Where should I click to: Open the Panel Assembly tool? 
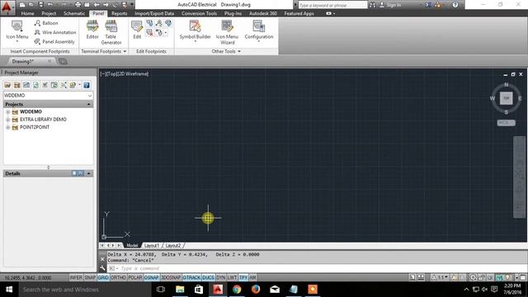54,42
